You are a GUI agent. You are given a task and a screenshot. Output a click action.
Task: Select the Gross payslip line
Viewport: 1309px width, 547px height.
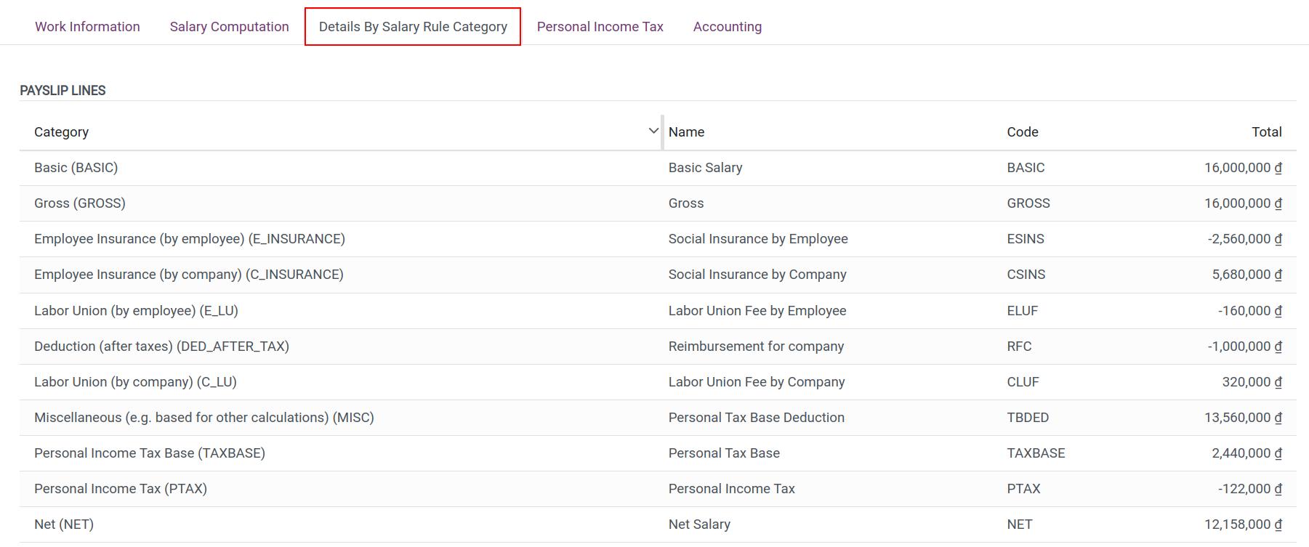(x=685, y=203)
